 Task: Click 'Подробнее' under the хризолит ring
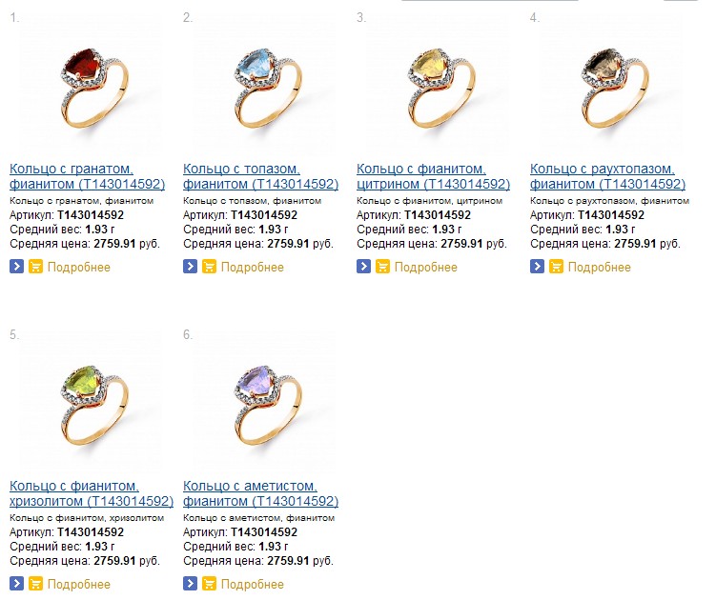[x=78, y=584]
